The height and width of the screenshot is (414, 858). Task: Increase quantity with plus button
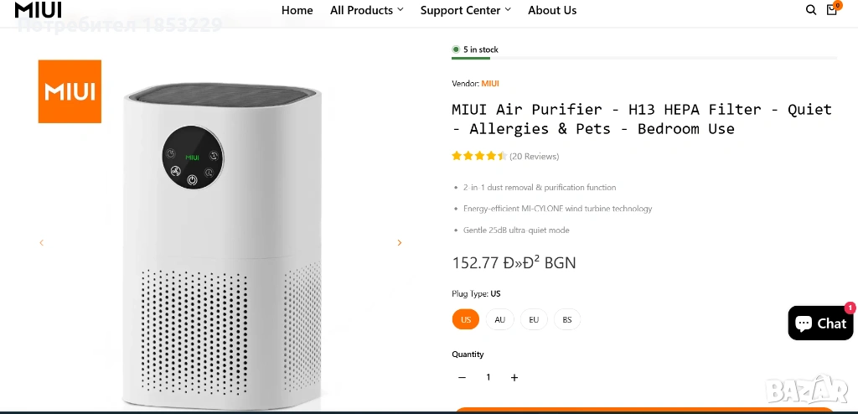point(514,377)
